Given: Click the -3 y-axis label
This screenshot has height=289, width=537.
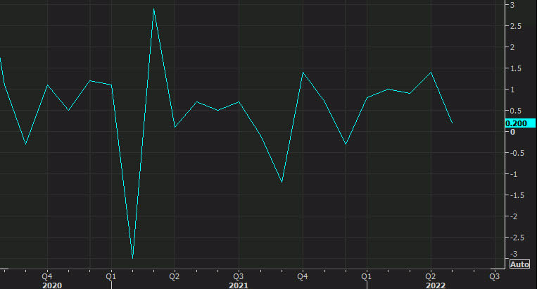Looking at the screenshot, I should (513, 254).
